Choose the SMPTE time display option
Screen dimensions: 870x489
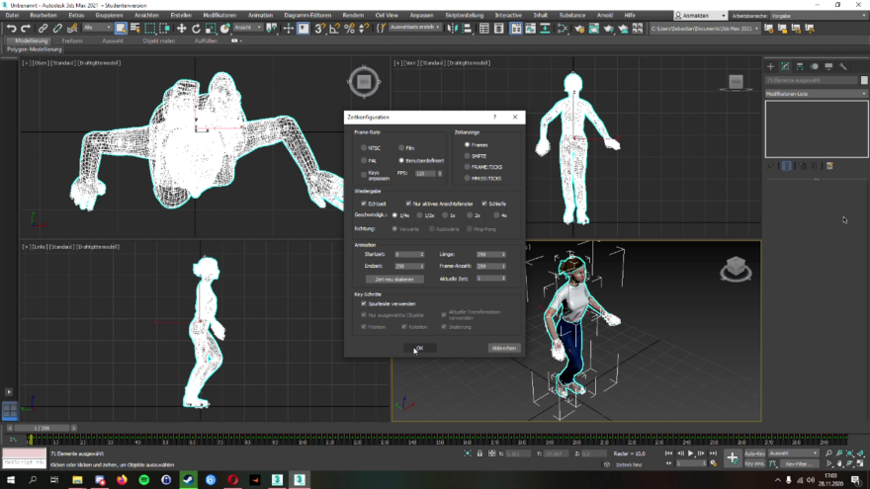(x=467, y=155)
